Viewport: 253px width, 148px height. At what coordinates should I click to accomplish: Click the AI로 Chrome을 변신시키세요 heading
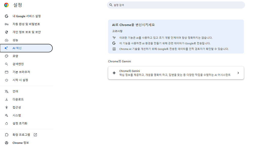[133, 25]
